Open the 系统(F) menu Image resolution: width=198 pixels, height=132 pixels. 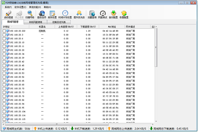click(8, 7)
